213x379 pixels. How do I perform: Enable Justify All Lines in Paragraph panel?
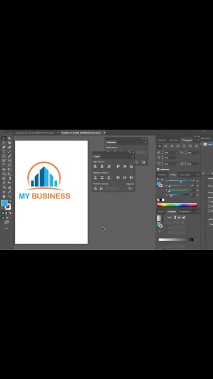196,146
